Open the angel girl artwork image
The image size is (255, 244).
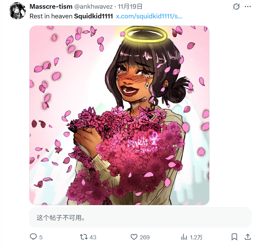point(119,115)
